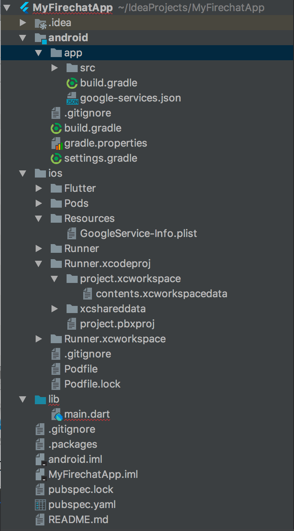294x531 pixels.
Task: Click the Dart file icon for main.dart
Action: coord(57,415)
